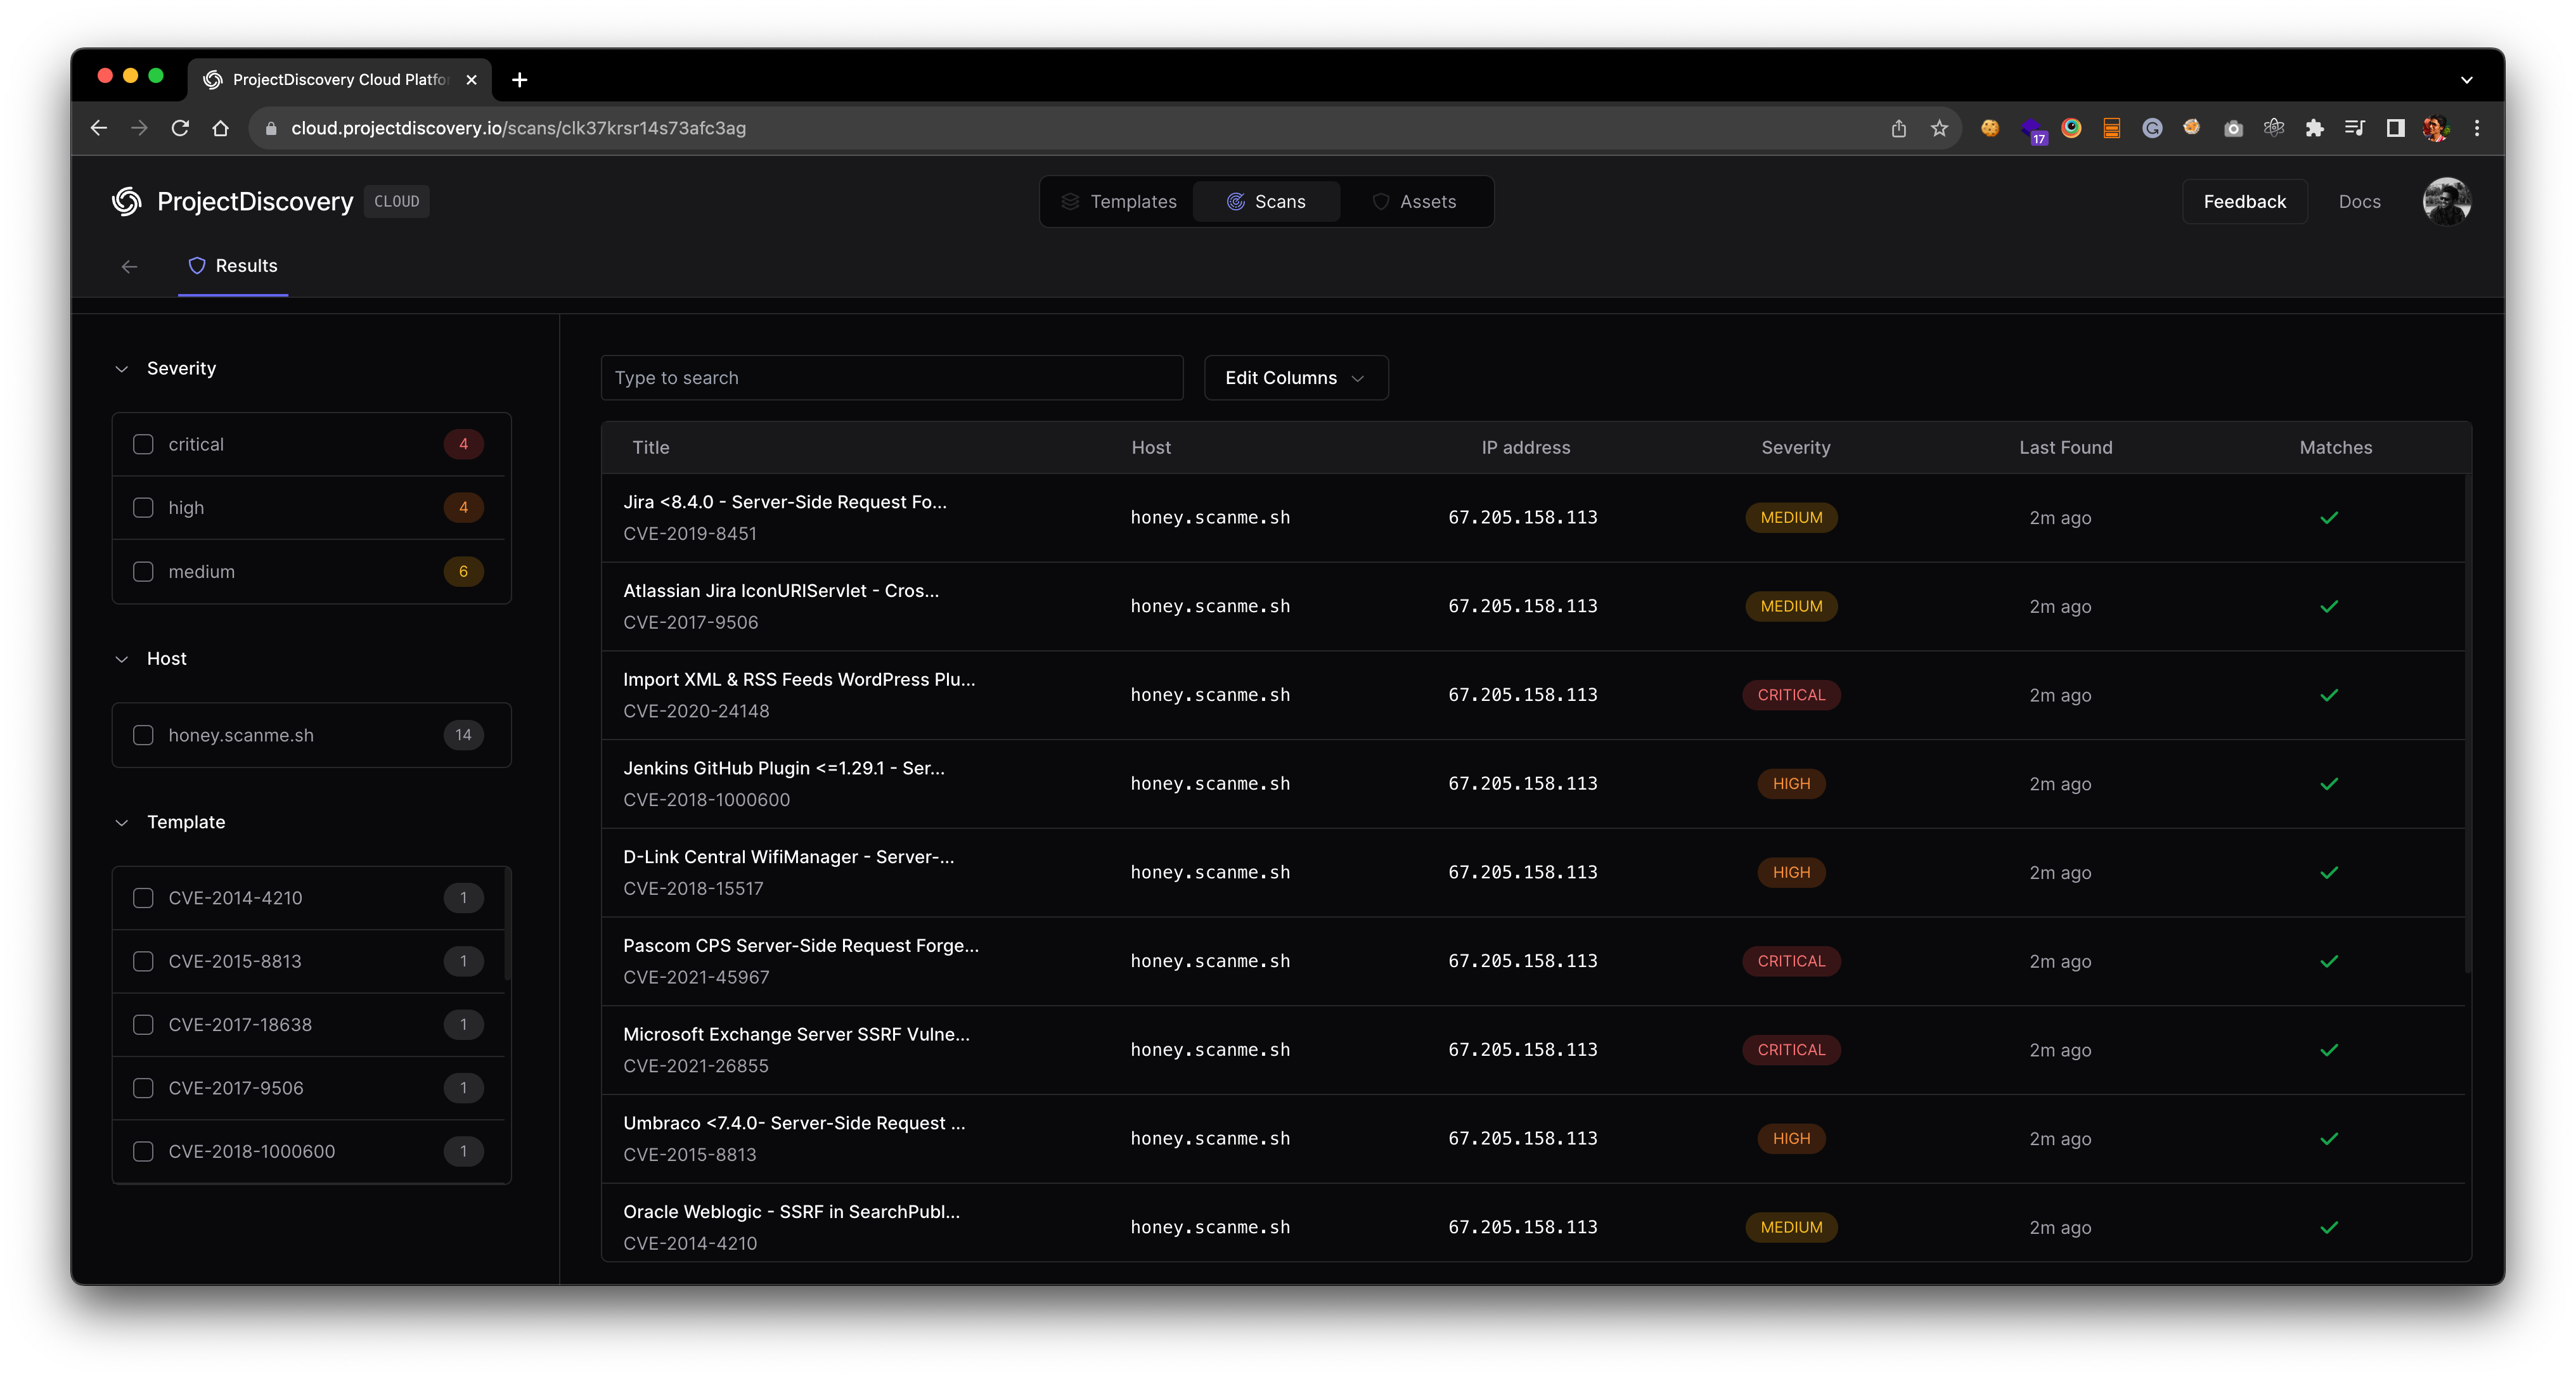Click the ProjectDiscovery logo icon
Image resolution: width=2576 pixels, height=1379 pixels.
(x=126, y=201)
